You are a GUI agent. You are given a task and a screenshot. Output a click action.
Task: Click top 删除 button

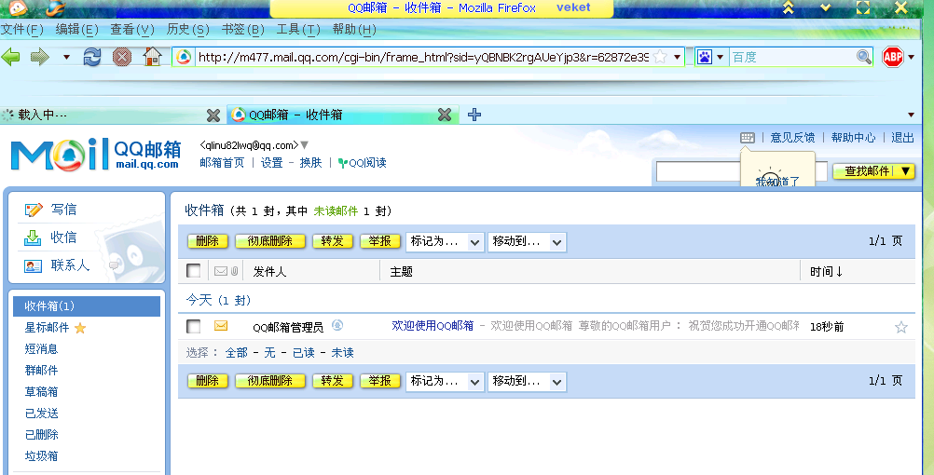point(207,241)
